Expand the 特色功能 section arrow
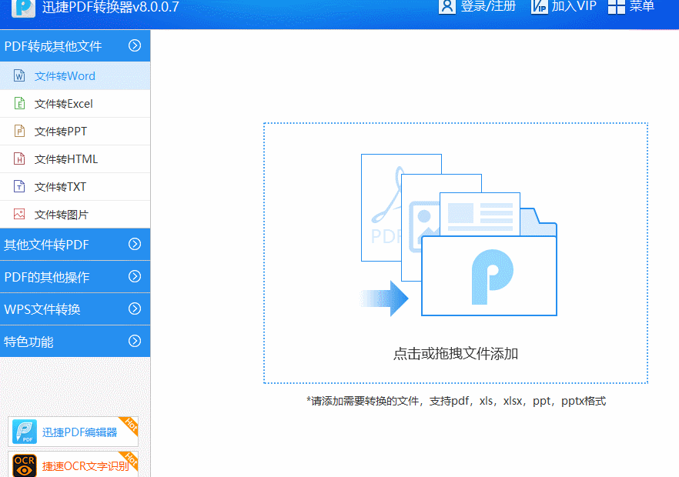Image resolution: width=679 pixels, height=477 pixels. click(x=135, y=341)
